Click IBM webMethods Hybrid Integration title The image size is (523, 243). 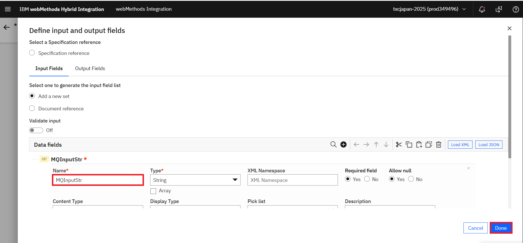tap(62, 9)
